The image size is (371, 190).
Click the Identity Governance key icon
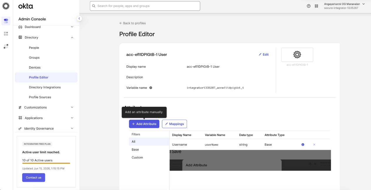pyautogui.click(x=20, y=128)
